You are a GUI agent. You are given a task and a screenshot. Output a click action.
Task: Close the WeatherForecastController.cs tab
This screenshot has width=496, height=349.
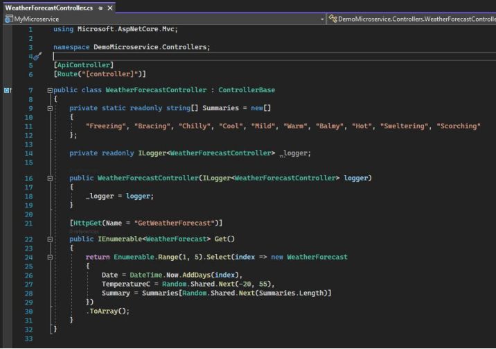pos(110,7)
